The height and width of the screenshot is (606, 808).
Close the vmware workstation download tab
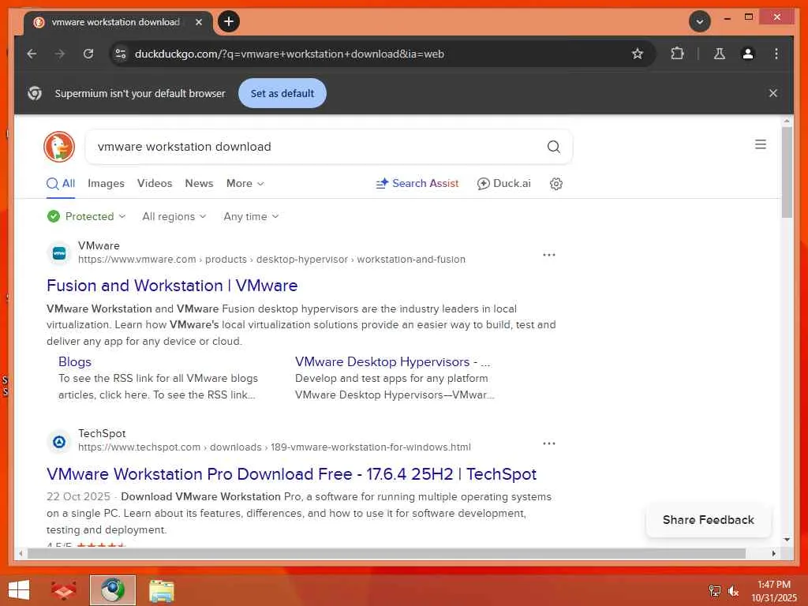pyautogui.click(x=198, y=22)
